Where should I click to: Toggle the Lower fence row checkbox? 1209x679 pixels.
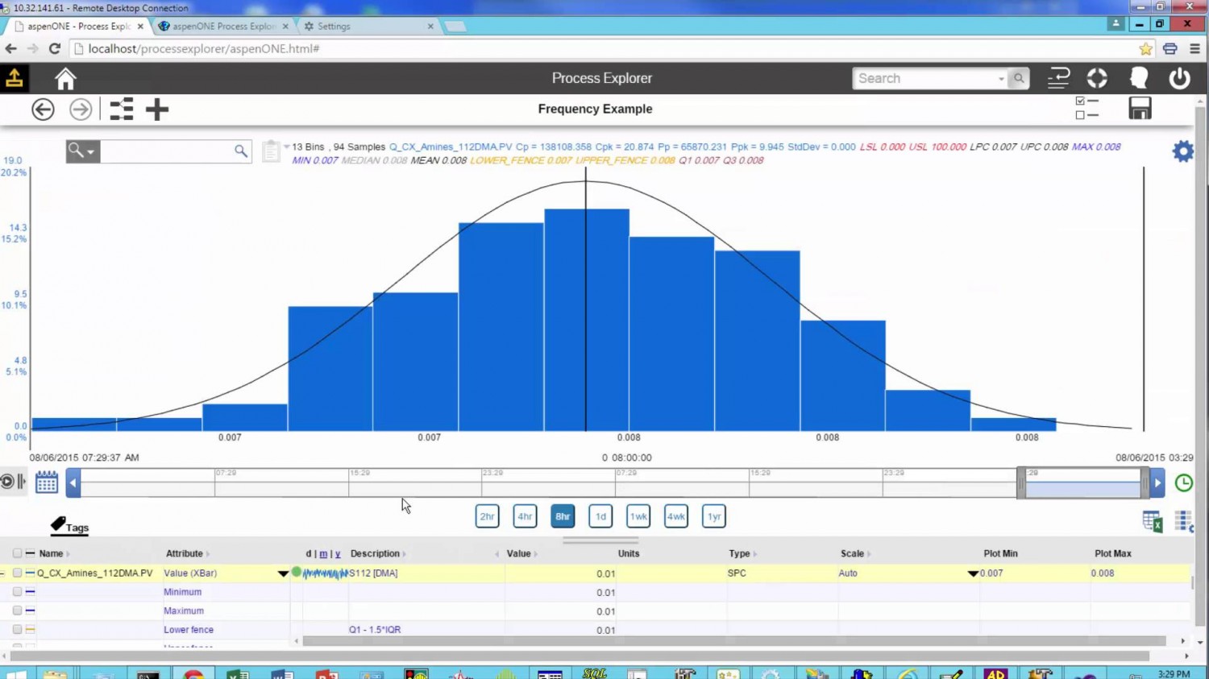17,630
